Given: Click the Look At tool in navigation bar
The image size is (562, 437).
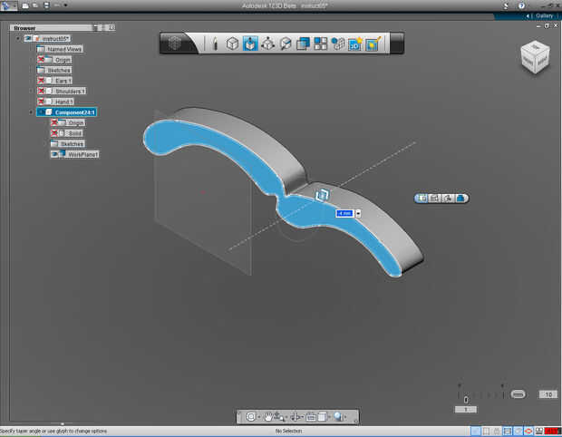Looking at the screenshot, I should [295, 416].
